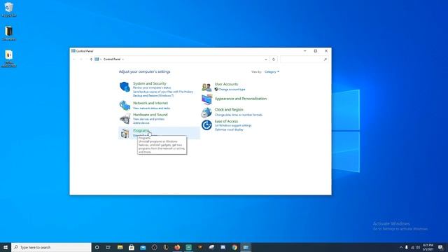
Task: Open the View by Category dropdown
Action: pos(272,71)
